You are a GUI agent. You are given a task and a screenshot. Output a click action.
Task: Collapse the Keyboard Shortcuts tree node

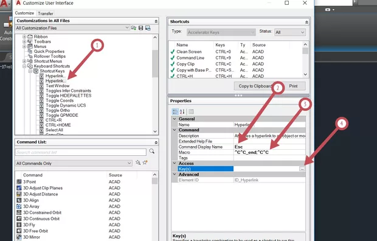click(x=24, y=66)
